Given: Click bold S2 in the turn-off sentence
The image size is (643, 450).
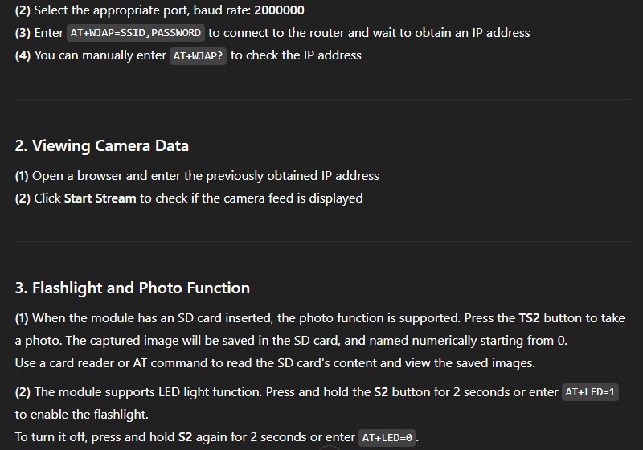Looking at the screenshot, I should 185,437.
